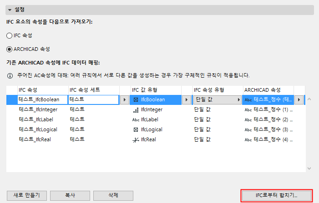Image resolution: width=319 pixels, height=203 pixels.
Task: Click the IfcLabel value type text
Action: 150,119
